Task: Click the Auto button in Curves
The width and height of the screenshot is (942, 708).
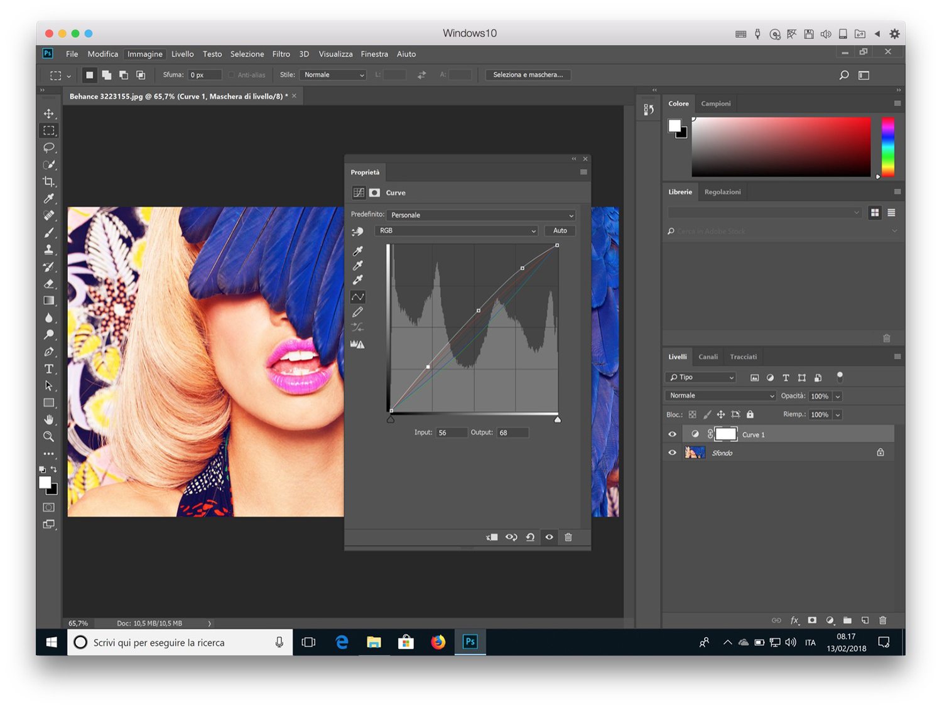Action: tap(560, 231)
